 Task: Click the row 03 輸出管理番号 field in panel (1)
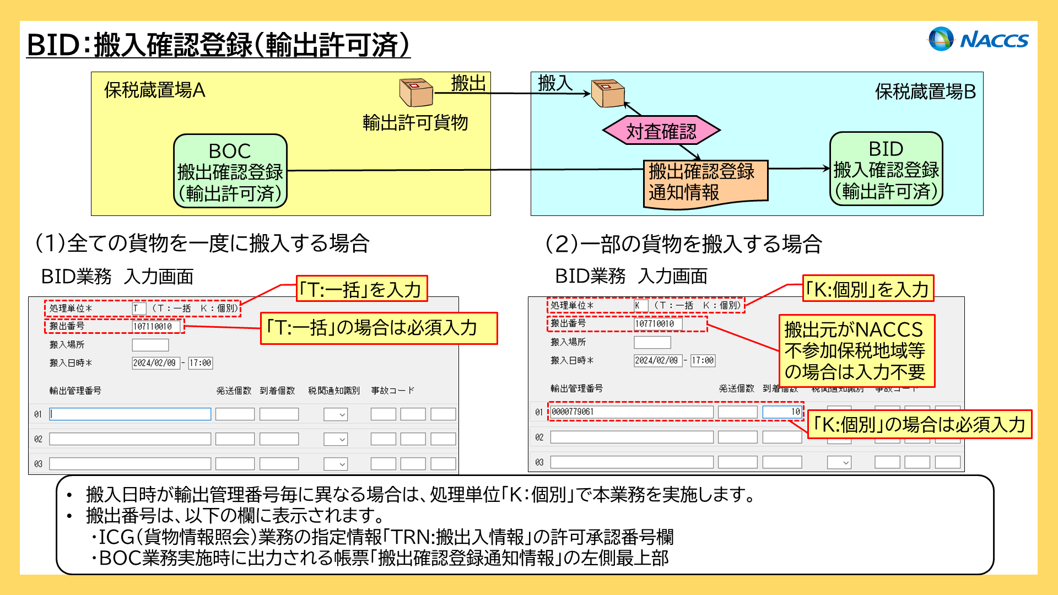pos(130,464)
